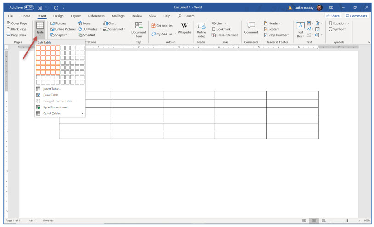Switch to Web Layout view
Screen dimensions: 374x227
point(323,221)
